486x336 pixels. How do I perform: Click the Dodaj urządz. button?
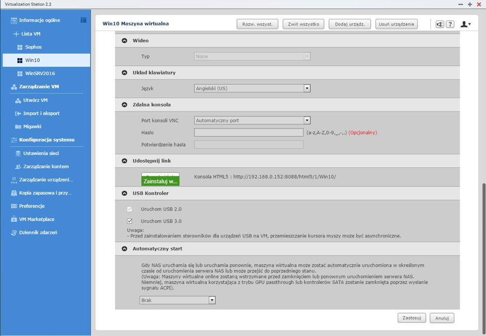pyautogui.click(x=349, y=24)
